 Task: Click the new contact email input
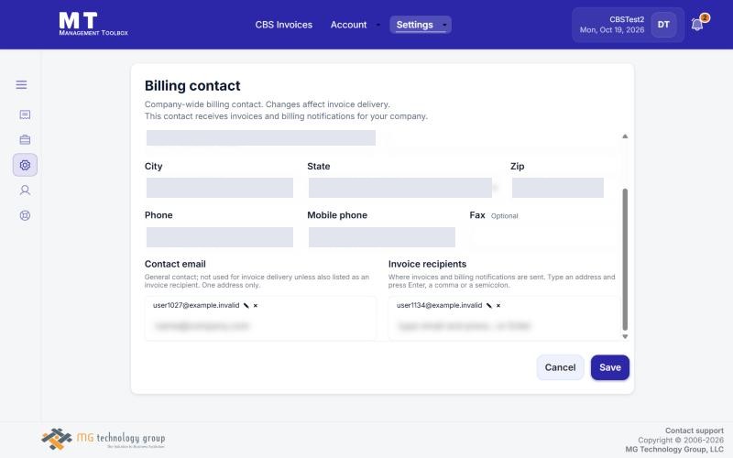(260, 326)
